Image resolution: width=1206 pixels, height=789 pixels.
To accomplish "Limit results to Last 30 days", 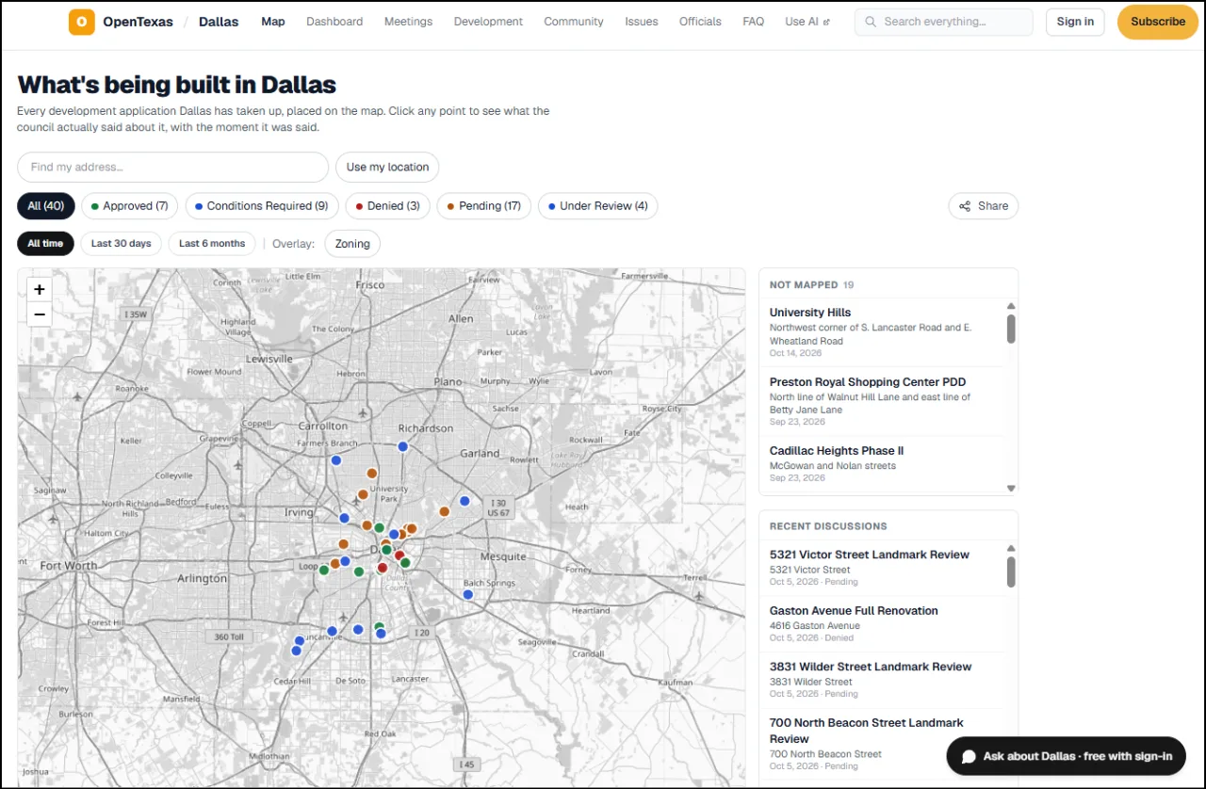I will coord(121,244).
